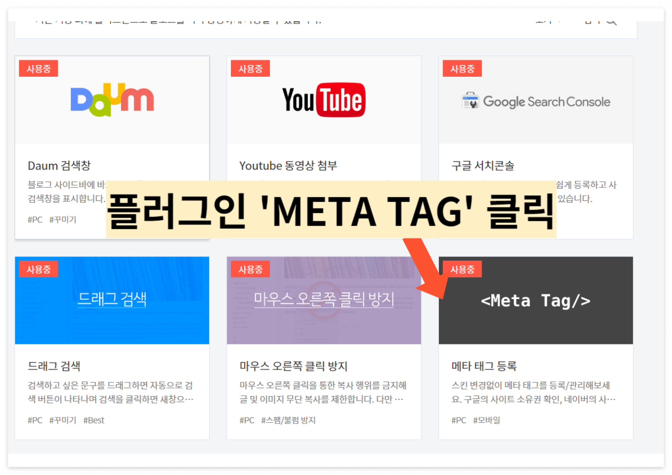Screen dimensions: 672x475
Task: Select #PC tag under 메타 태그 등록
Action: coord(459,420)
